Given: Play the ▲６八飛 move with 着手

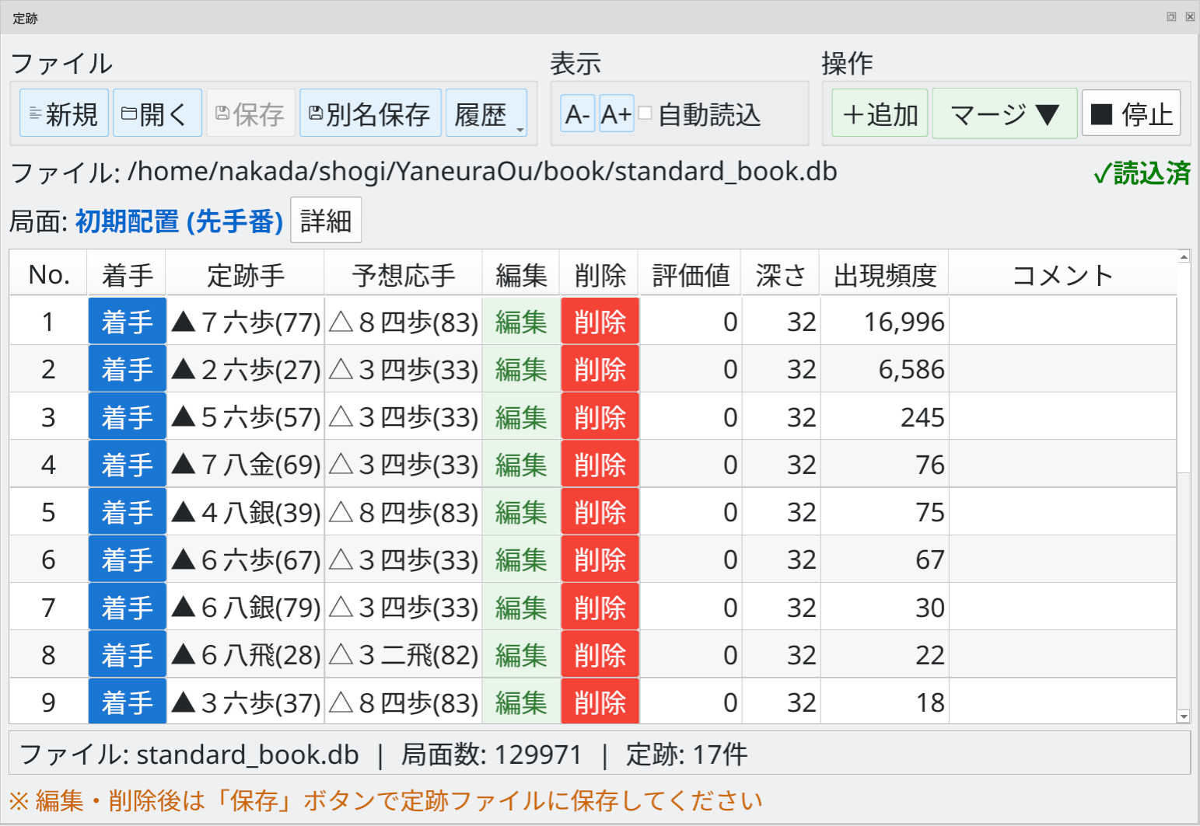Looking at the screenshot, I should point(127,653).
